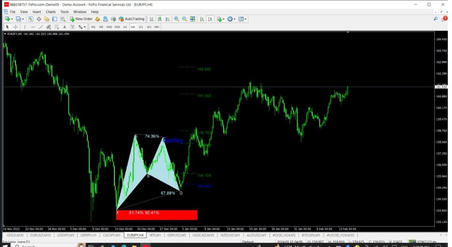Screen dimensions: 452x247
Task: Toggle chart Auto Scroll
Action: pyautogui.click(x=202, y=19)
